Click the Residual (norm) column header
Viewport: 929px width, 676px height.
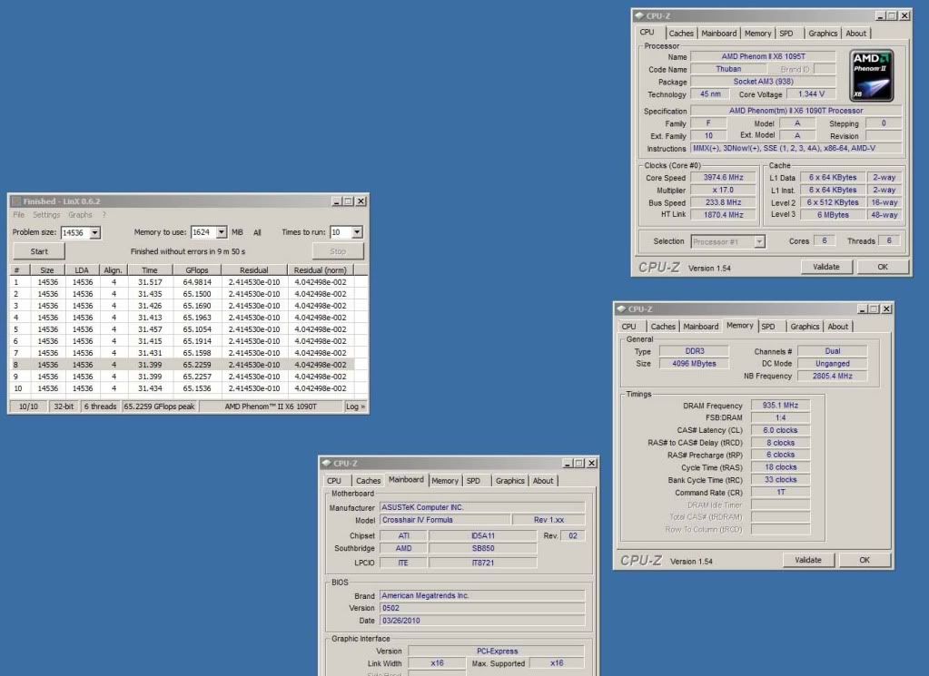click(321, 269)
